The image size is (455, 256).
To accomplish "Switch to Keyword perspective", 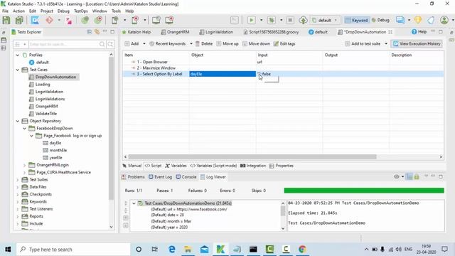I will pyautogui.click(x=357, y=20).
